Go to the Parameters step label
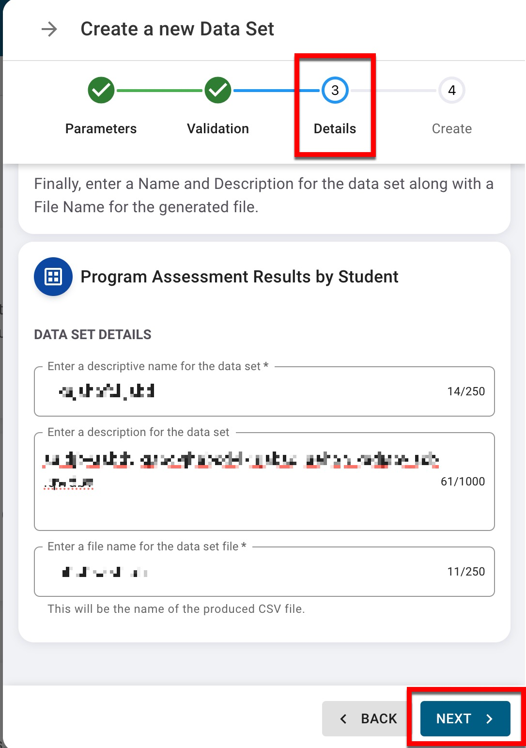This screenshot has height=748, width=526. (x=101, y=129)
